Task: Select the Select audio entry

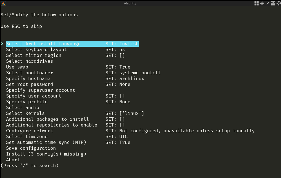Action: pos(23,107)
